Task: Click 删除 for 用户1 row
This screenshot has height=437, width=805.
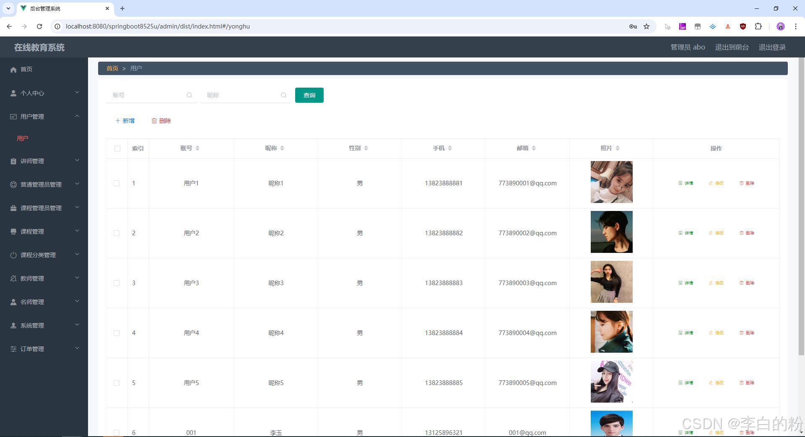Action: click(747, 183)
